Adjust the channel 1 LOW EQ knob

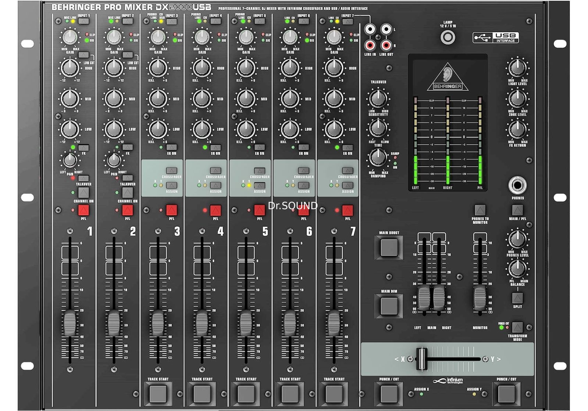pyautogui.click(x=70, y=129)
